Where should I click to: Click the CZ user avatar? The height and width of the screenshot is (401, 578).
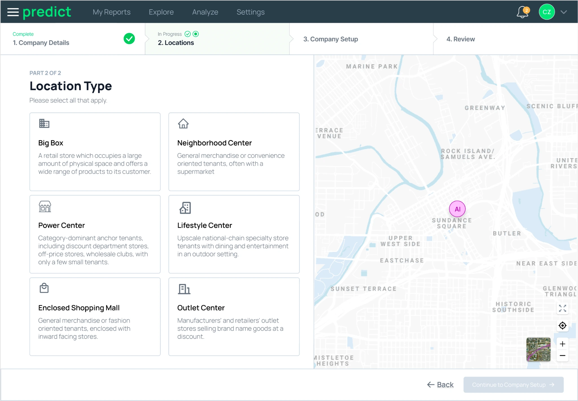547,12
